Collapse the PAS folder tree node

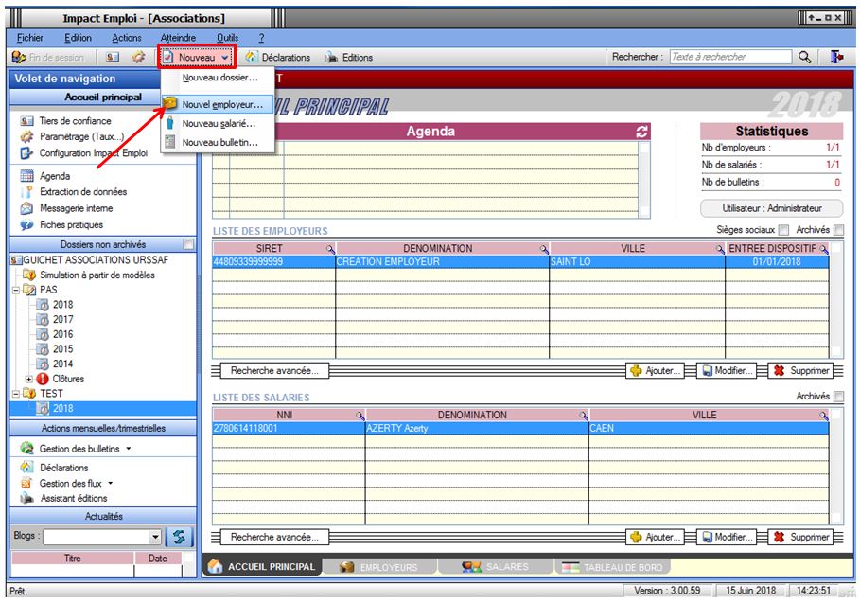tap(16, 290)
